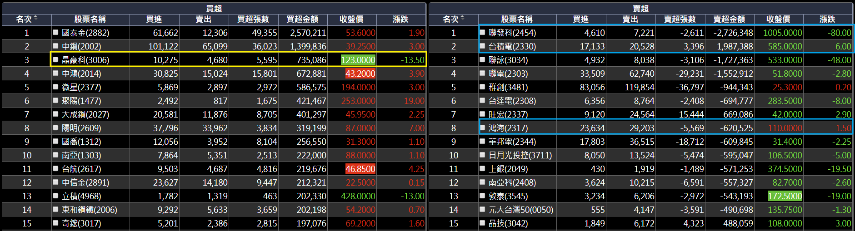The image size is (855, 231).
Task: Tick the checkbox next to 鴻海(2317)
Action: click(482, 128)
